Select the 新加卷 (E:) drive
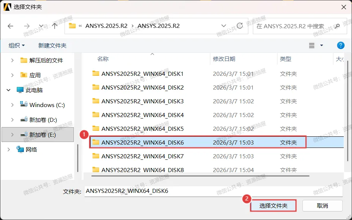The height and width of the screenshot is (220, 352). pyautogui.click(x=38, y=135)
